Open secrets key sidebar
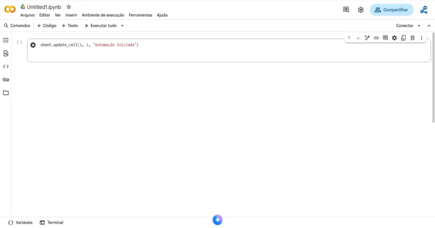 [6, 80]
